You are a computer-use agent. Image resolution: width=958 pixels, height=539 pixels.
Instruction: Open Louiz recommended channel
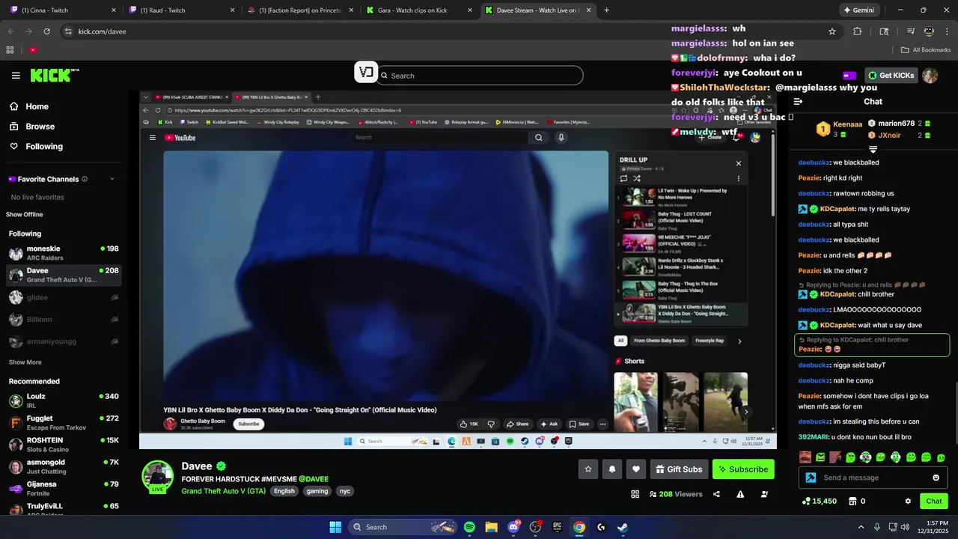point(64,401)
